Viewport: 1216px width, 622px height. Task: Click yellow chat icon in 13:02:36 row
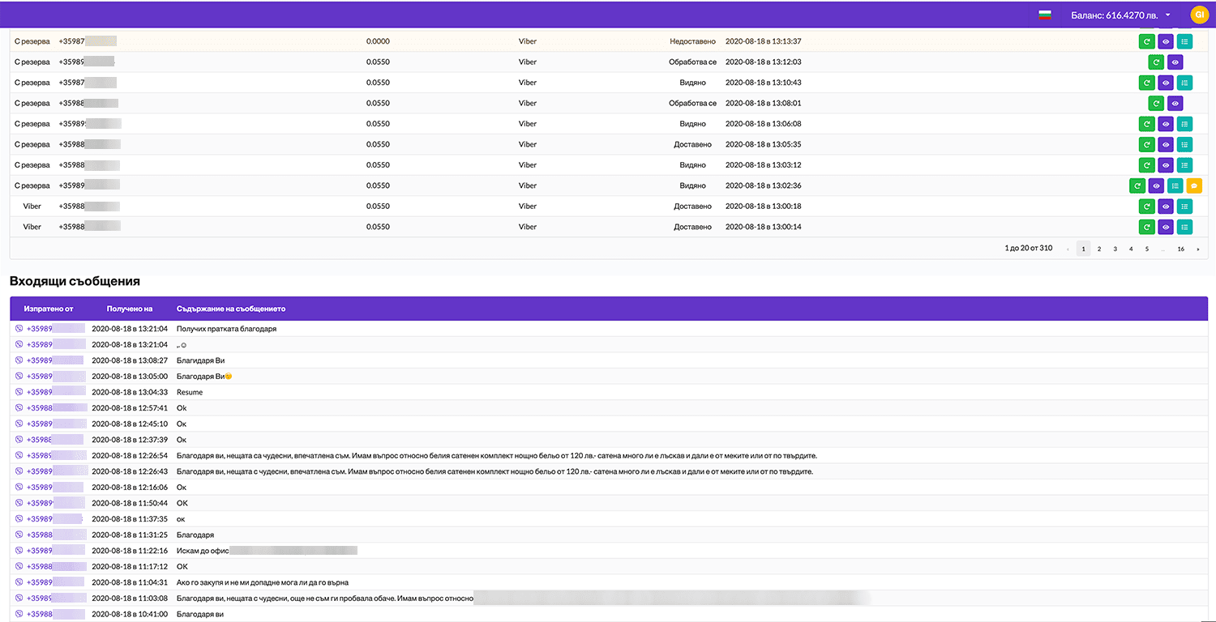[1194, 185]
